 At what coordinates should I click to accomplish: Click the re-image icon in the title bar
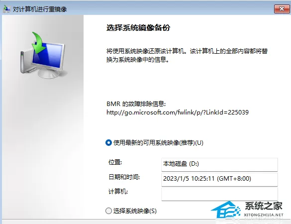click(6, 9)
